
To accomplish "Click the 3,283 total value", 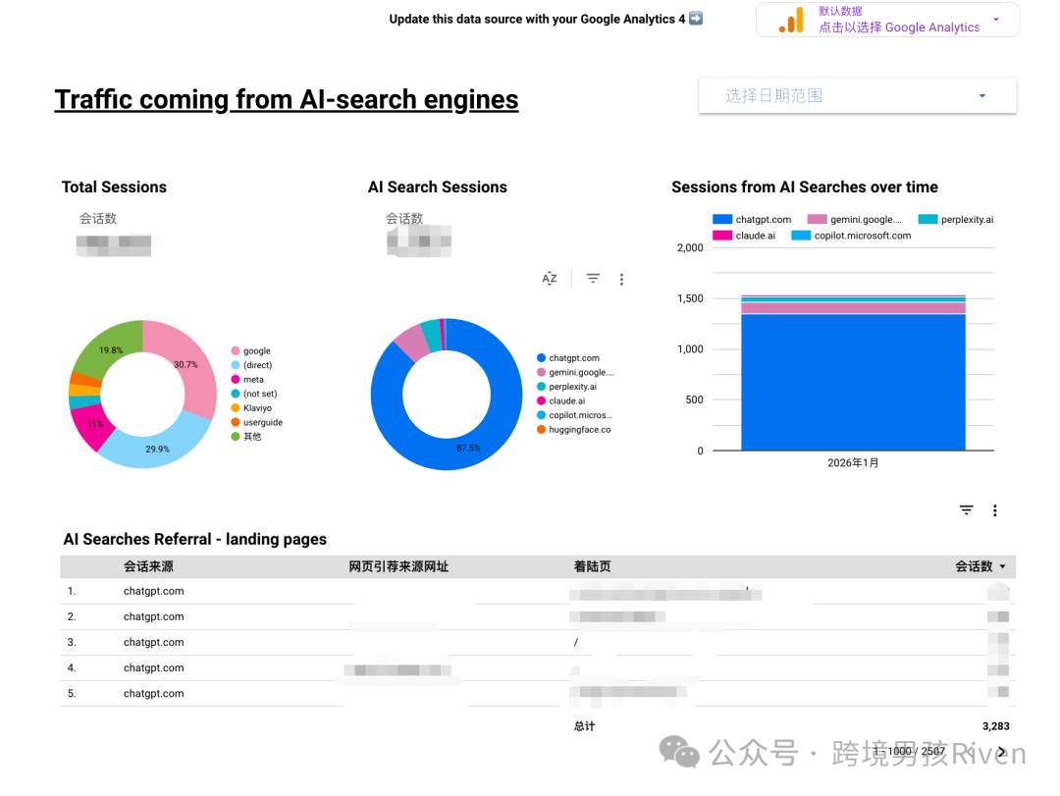I will [996, 726].
